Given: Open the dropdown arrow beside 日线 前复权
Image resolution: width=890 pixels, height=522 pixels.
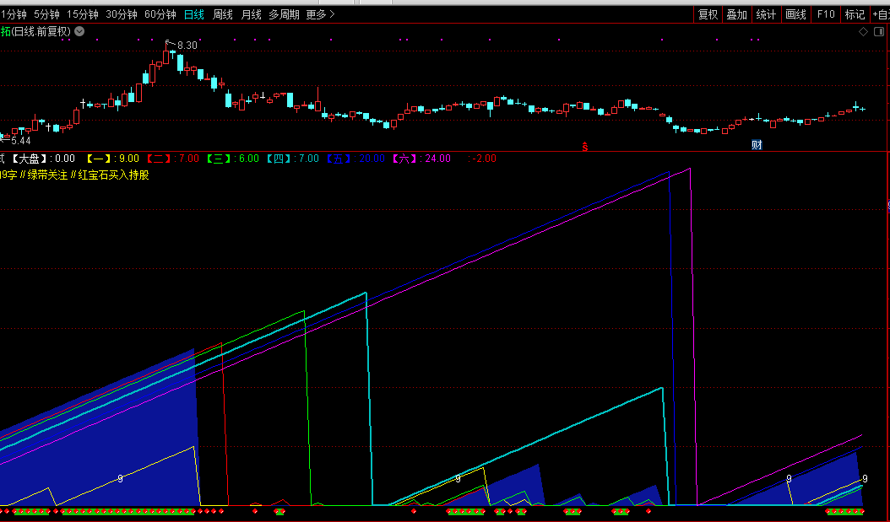Looking at the screenshot, I should pyautogui.click(x=79, y=31).
